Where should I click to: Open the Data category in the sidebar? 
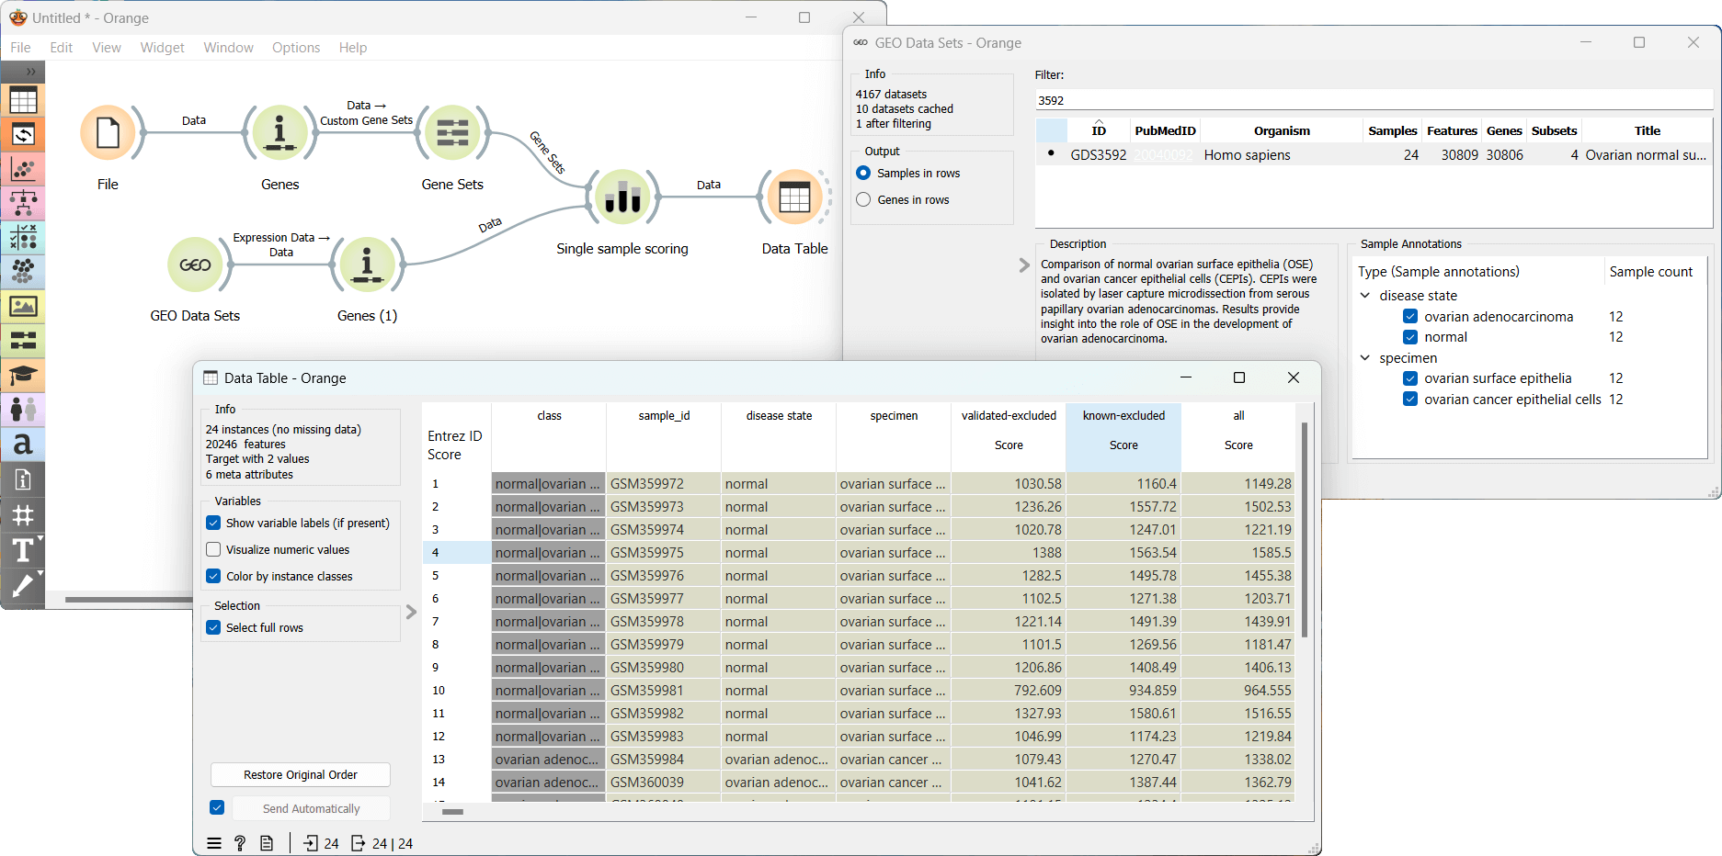pos(23,100)
